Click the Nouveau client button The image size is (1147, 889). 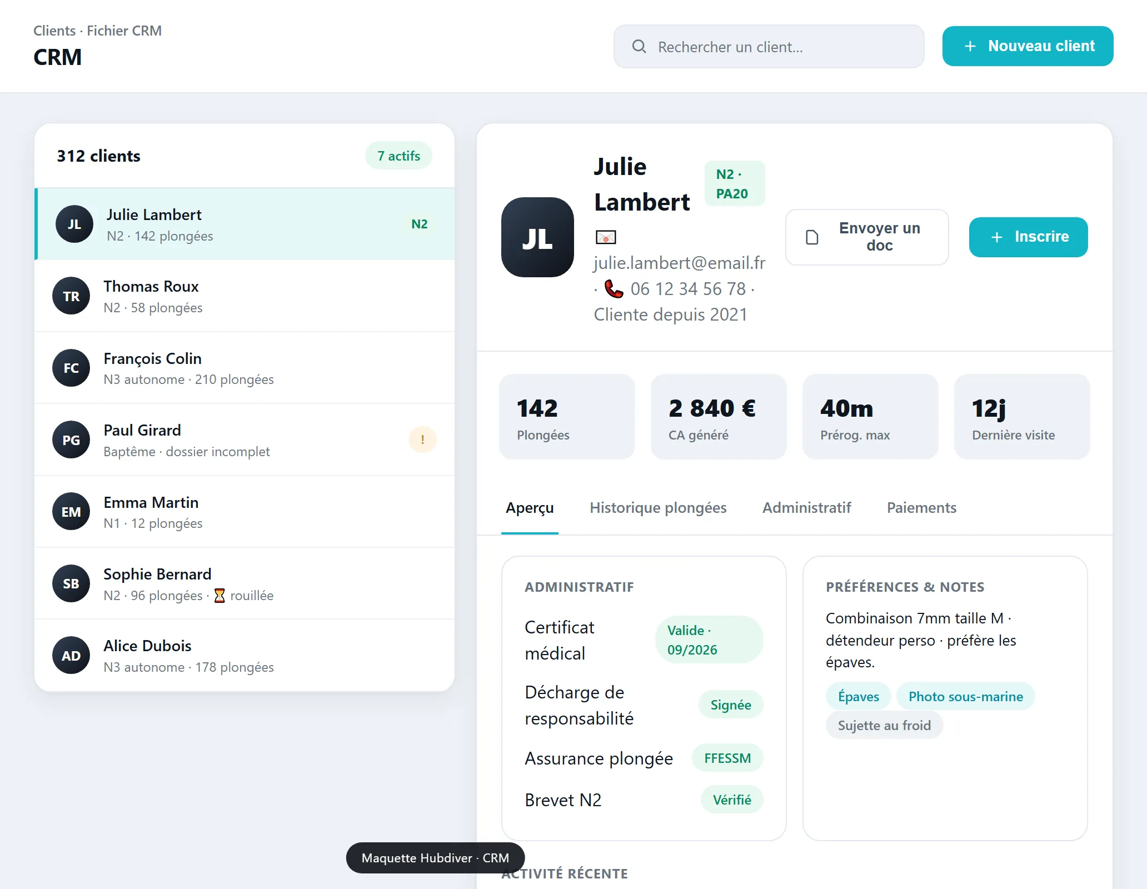[1028, 46]
